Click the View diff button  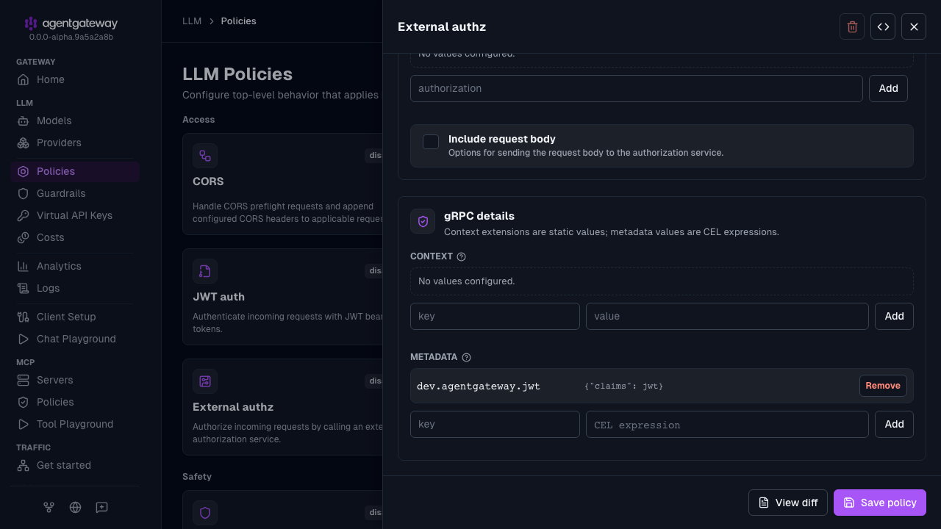(788, 503)
